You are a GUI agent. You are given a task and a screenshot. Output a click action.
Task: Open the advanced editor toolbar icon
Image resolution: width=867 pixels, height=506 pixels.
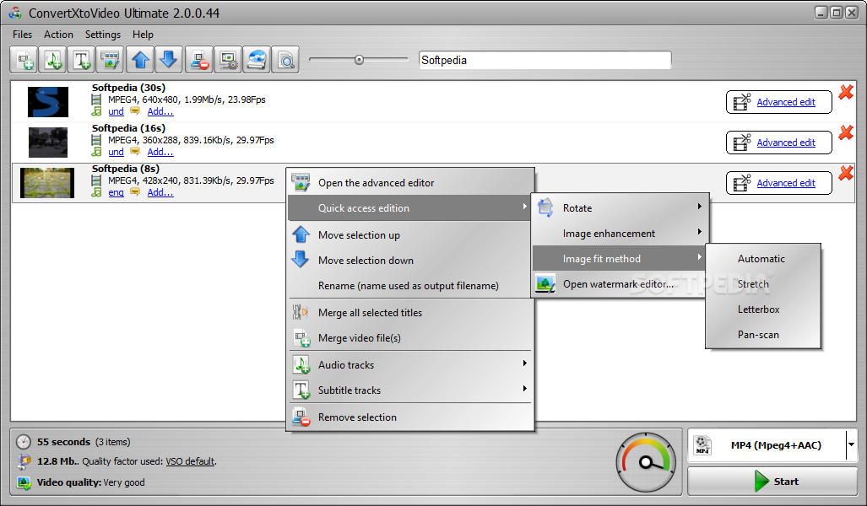(111, 60)
